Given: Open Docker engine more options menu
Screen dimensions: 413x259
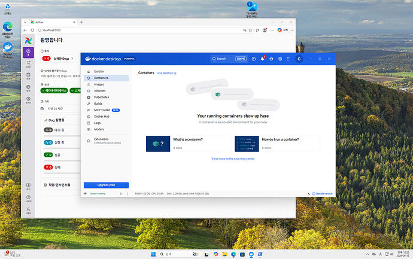Looking at the screenshot, I should pyautogui.click(x=127, y=194).
